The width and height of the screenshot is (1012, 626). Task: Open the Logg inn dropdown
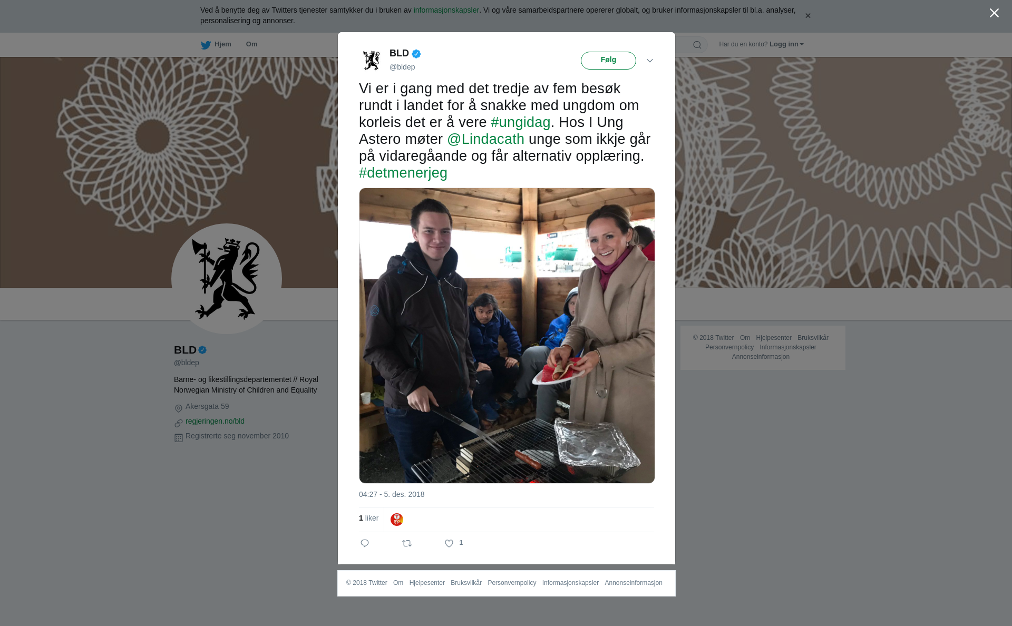pos(786,44)
